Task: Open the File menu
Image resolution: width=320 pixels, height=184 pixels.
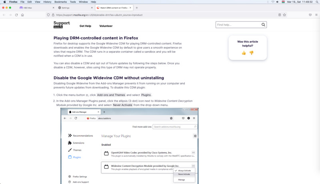Action: coord(22,2)
